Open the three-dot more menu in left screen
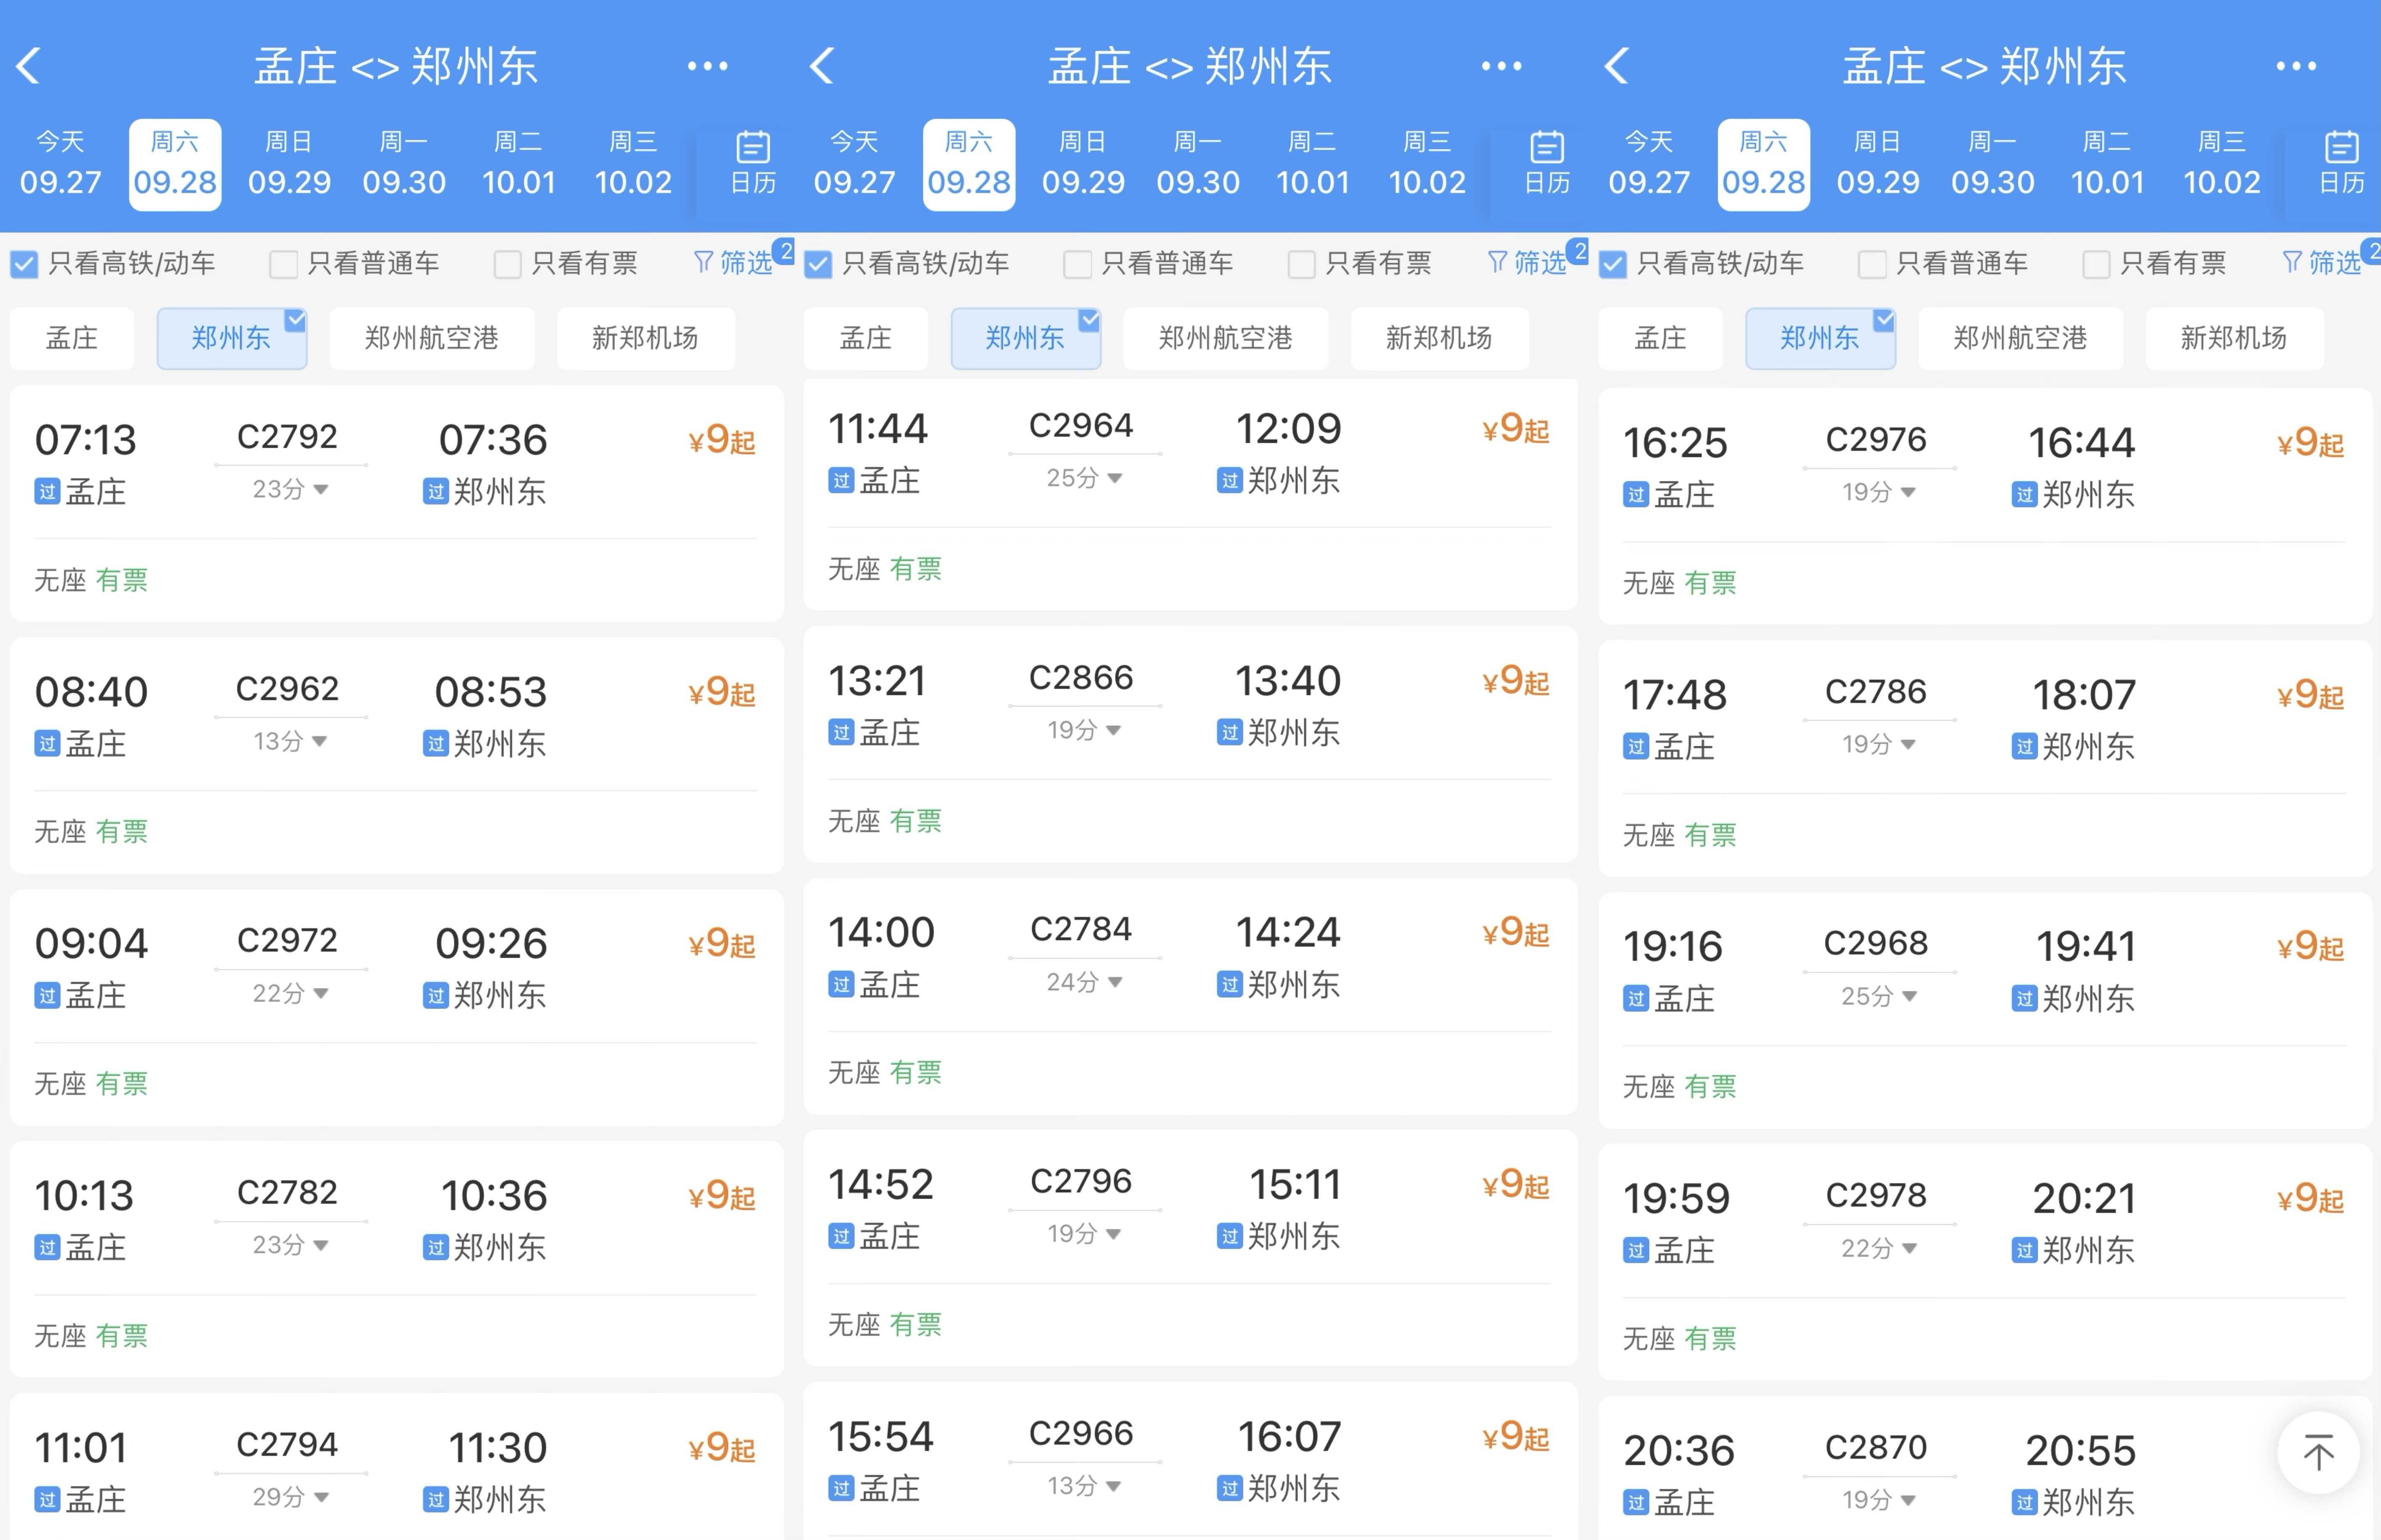The height and width of the screenshot is (1540, 2381). pos(708,66)
